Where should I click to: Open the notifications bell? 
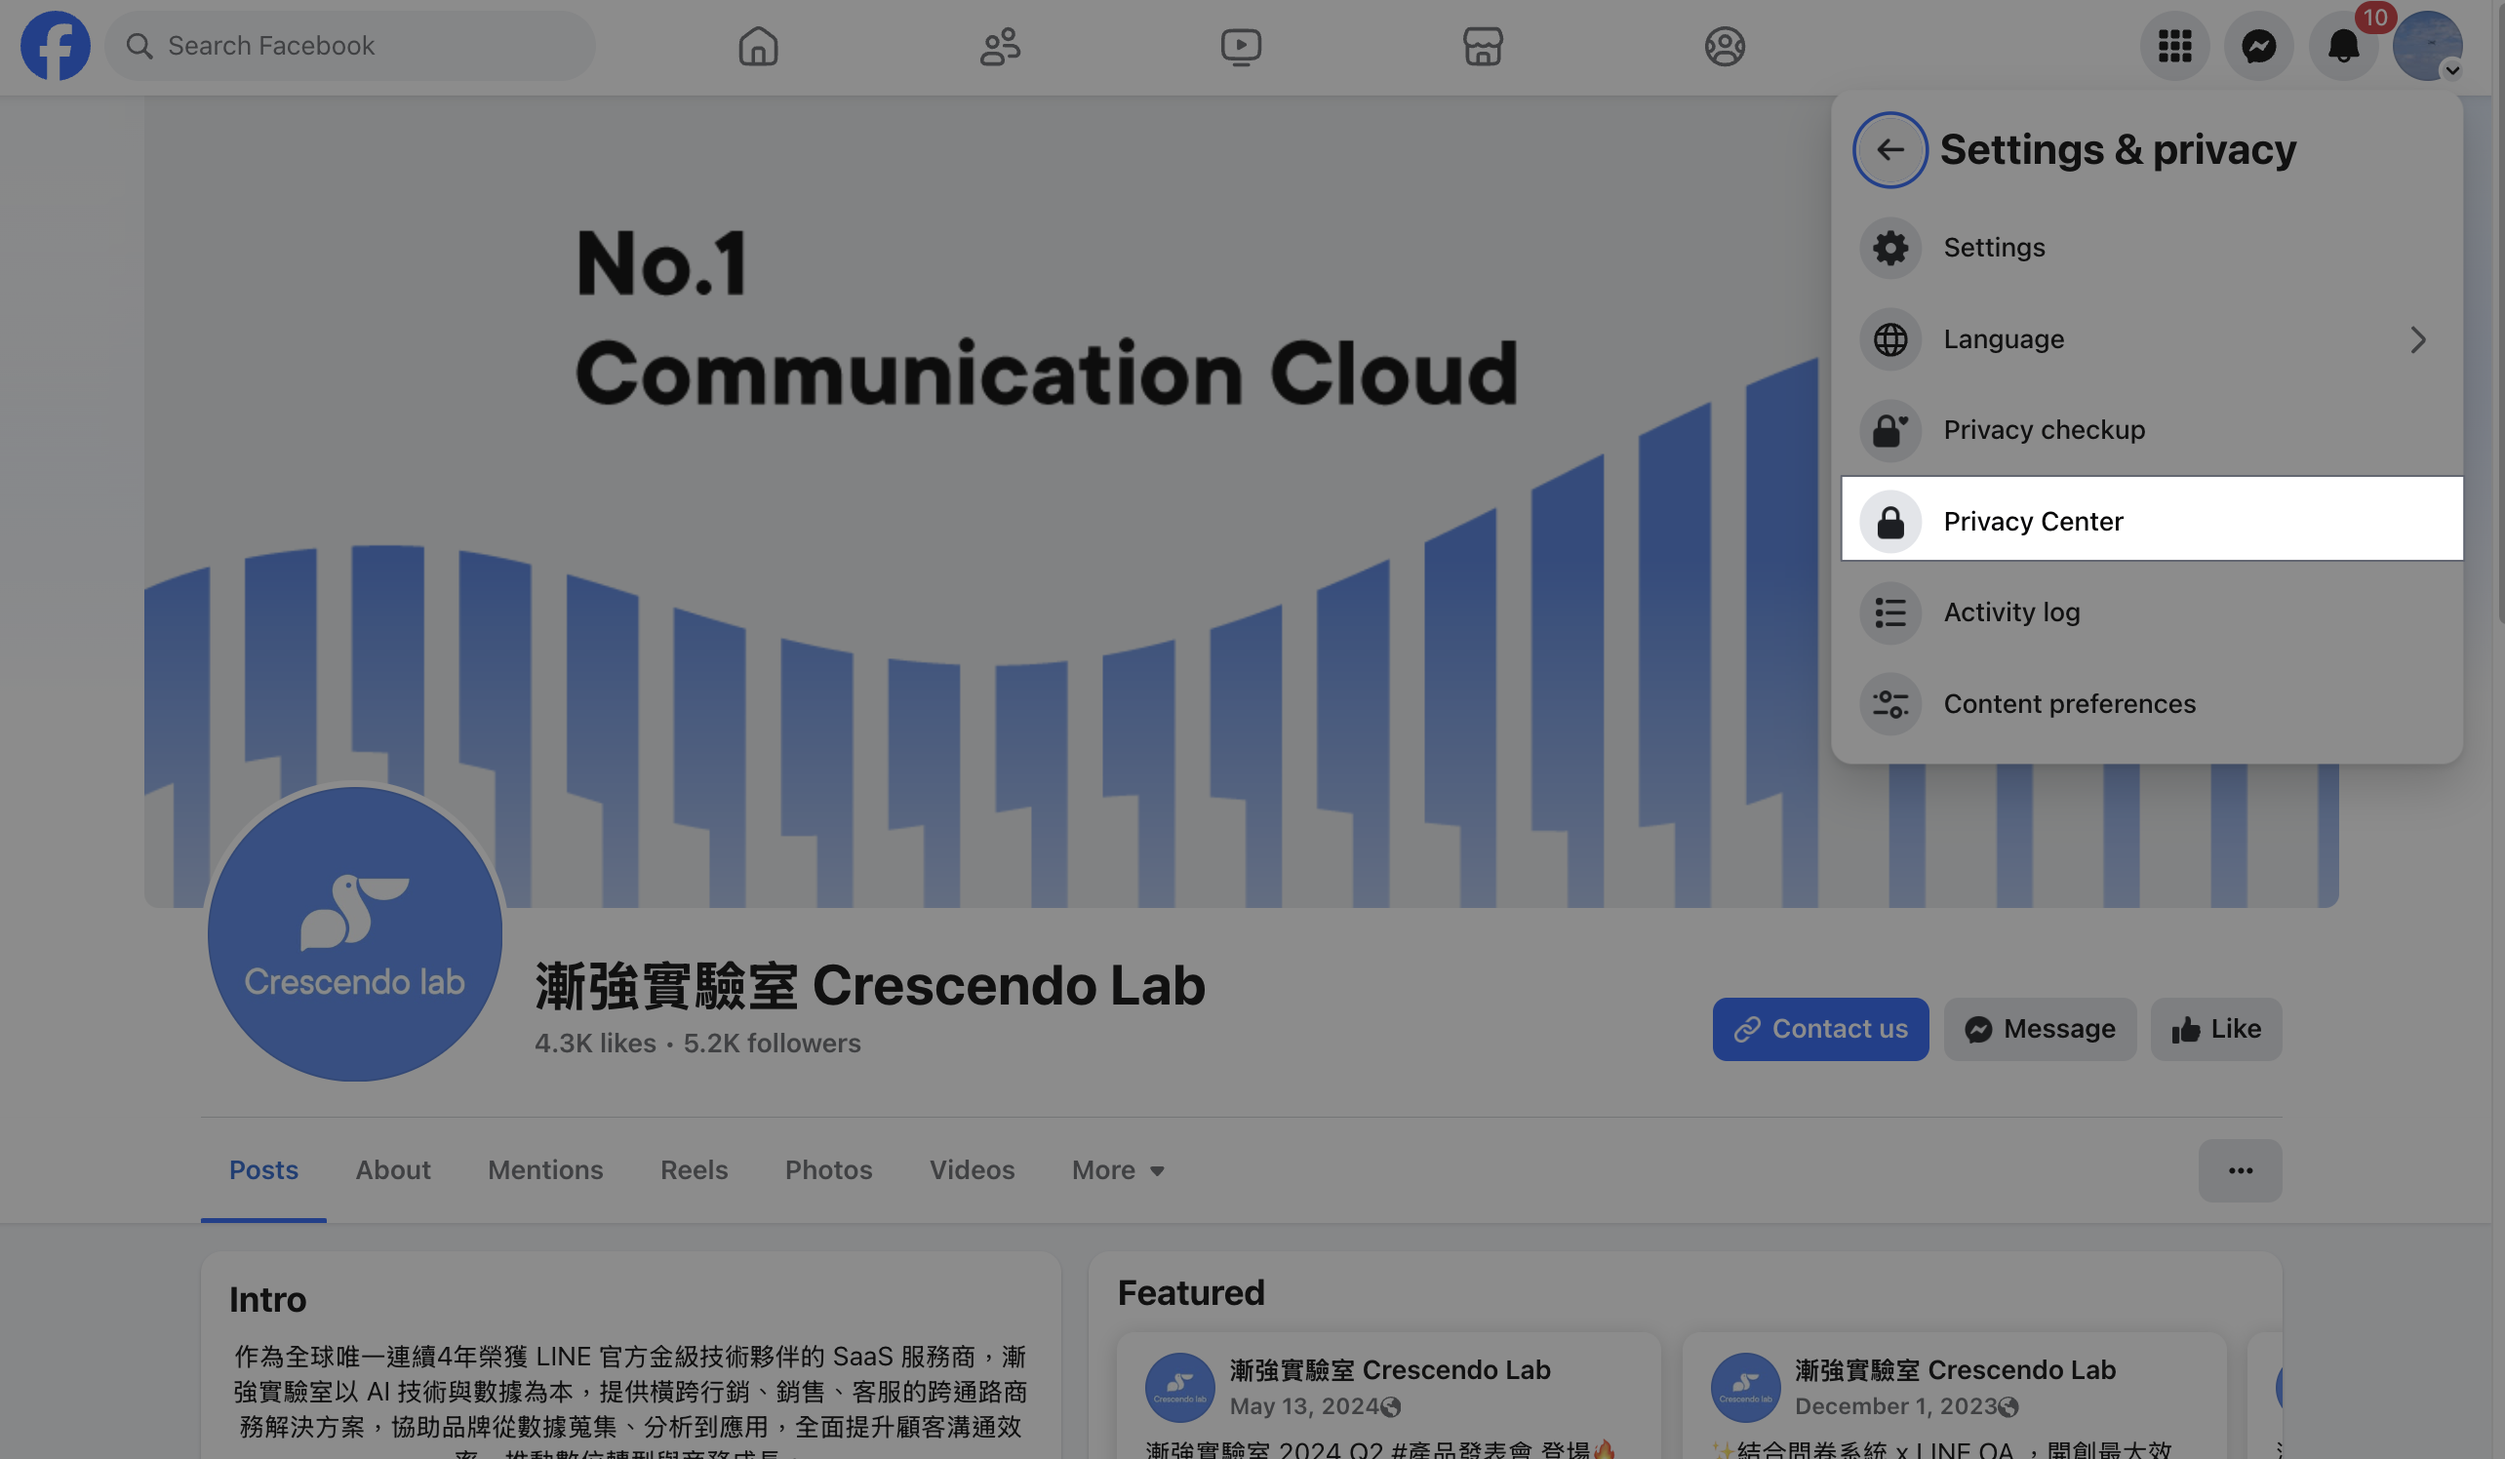[x=2343, y=46]
